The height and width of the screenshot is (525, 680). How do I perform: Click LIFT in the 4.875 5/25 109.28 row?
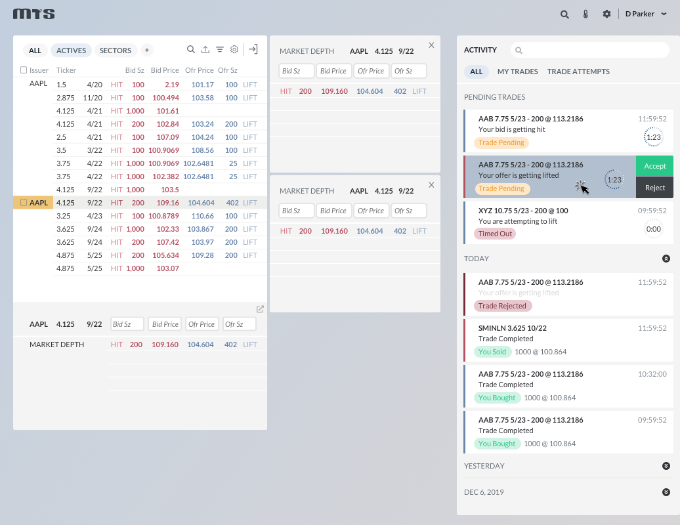(250, 255)
